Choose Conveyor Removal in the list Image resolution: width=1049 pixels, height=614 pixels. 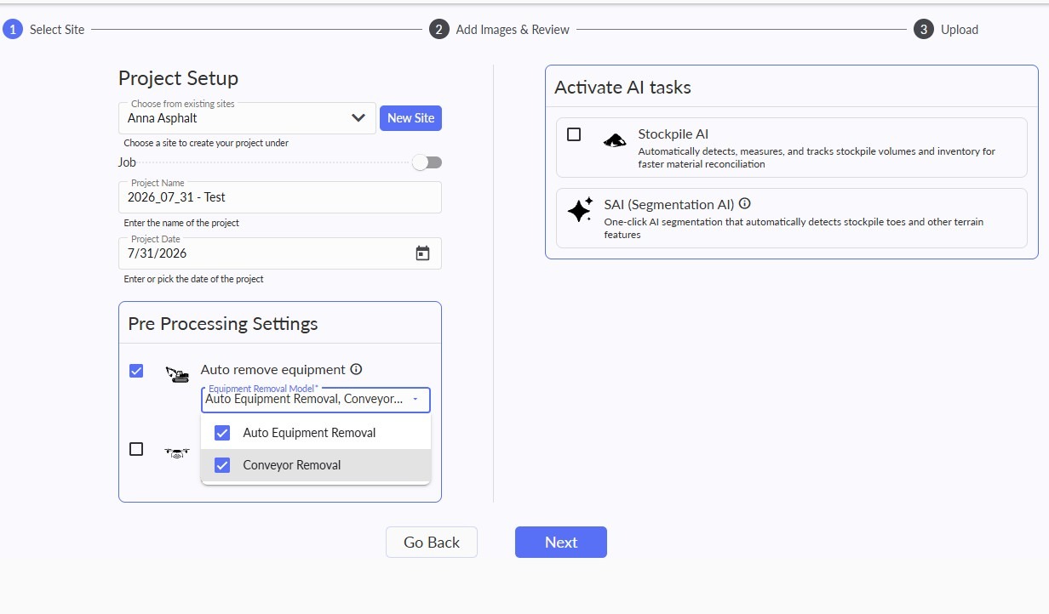tap(316, 465)
